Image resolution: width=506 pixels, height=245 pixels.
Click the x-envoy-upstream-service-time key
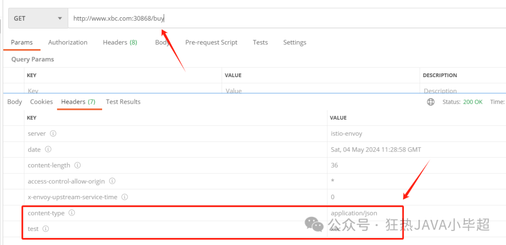(x=73, y=197)
